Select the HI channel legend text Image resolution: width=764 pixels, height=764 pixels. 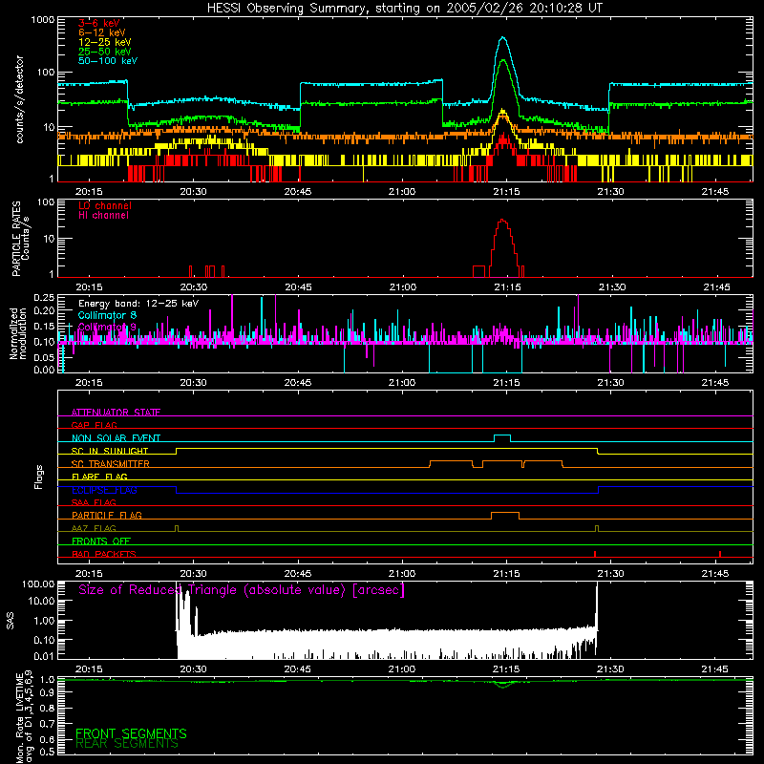coord(104,215)
